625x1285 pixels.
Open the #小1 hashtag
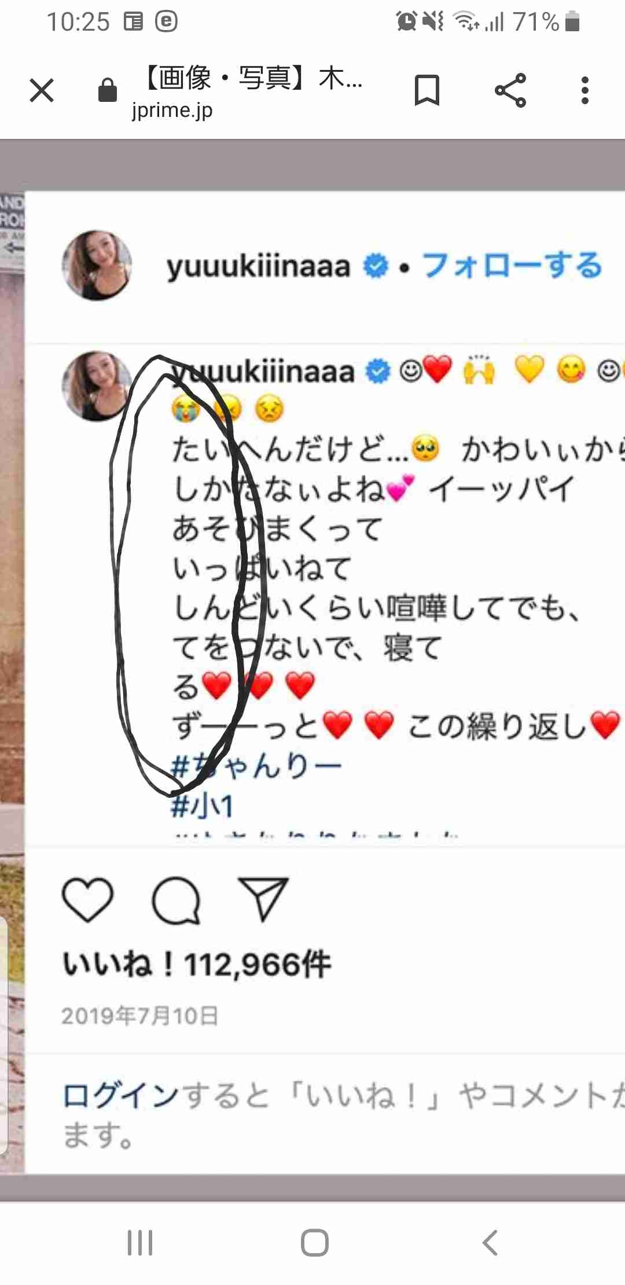coord(203,805)
